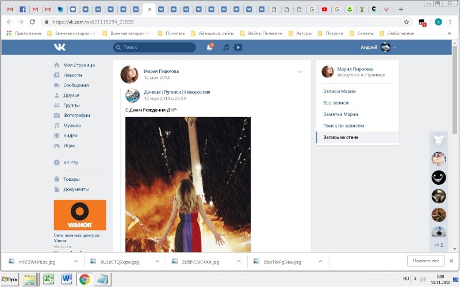The image size is (460, 287).
Task: Open the music note icon in header
Action: click(226, 47)
